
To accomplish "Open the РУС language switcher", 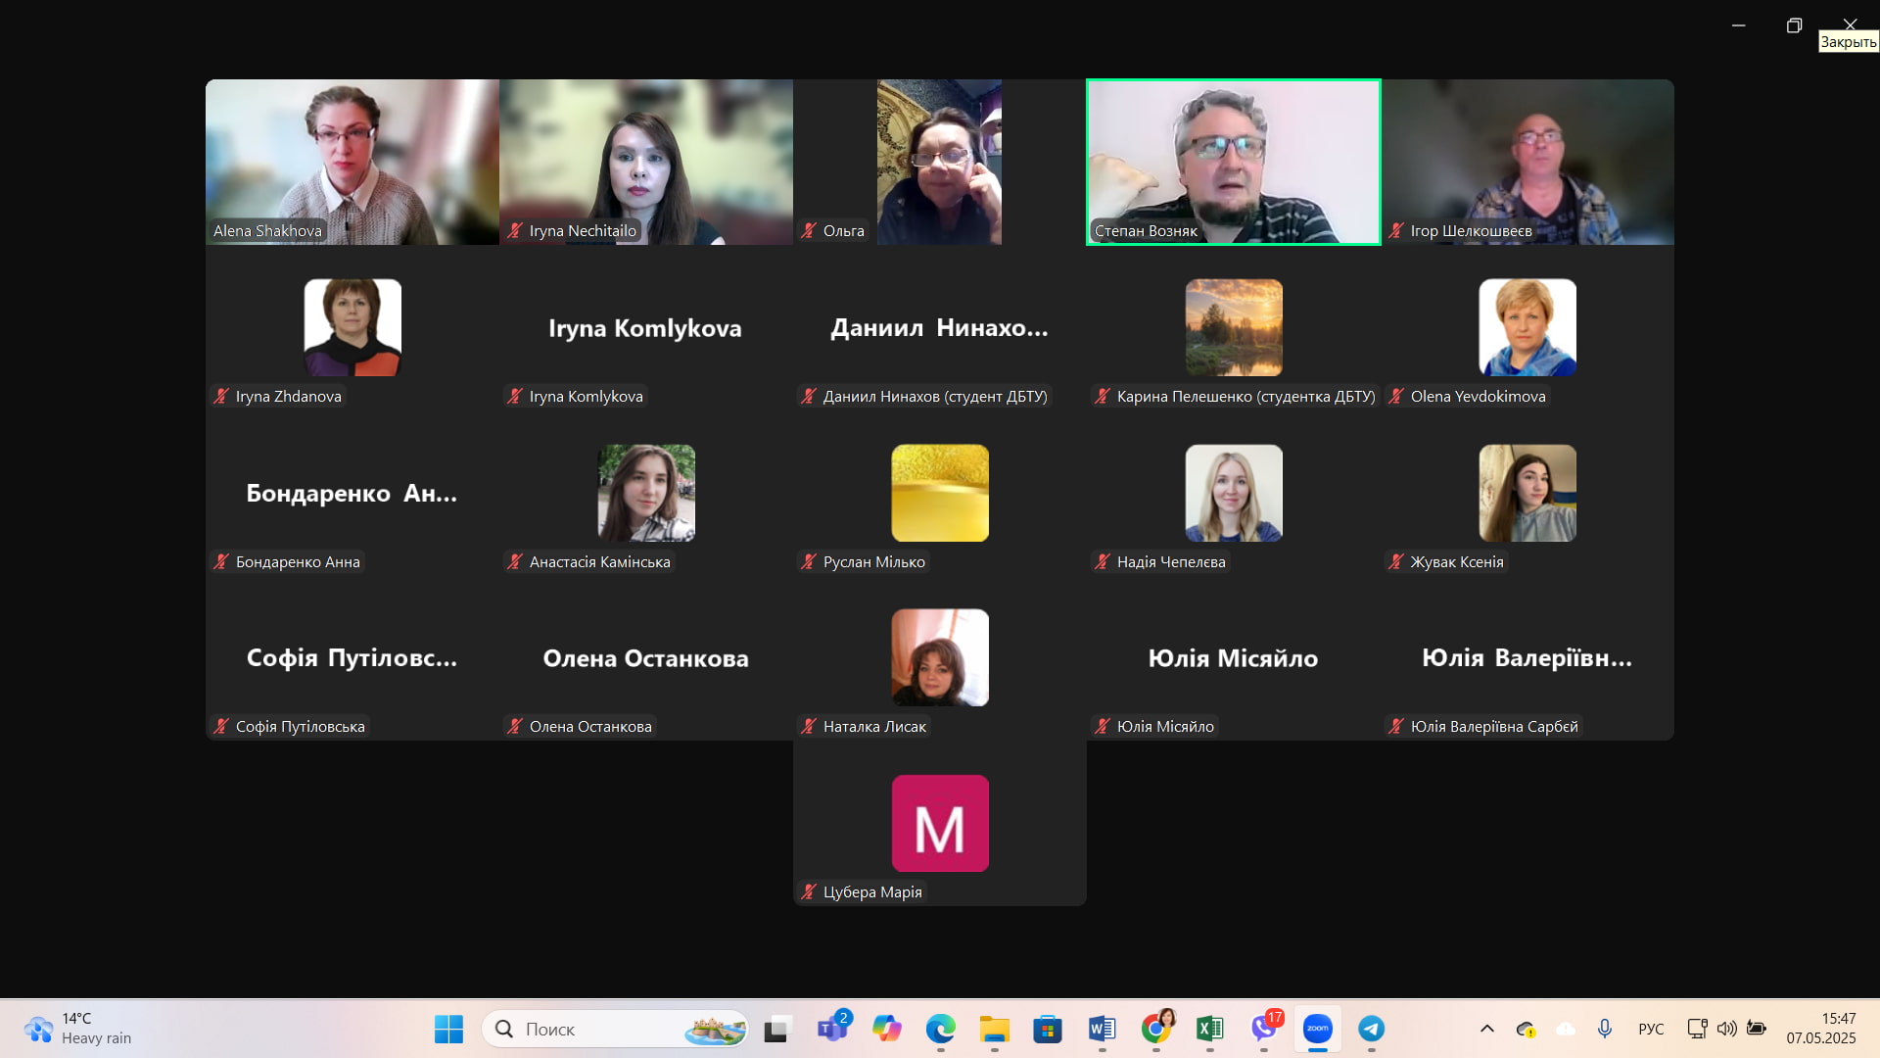I will 1651,1029.
